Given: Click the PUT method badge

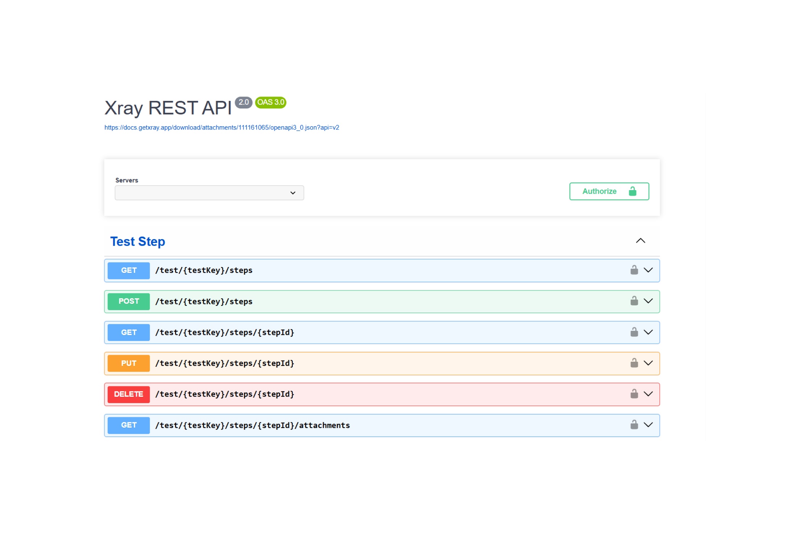Looking at the screenshot, I should tap(129, 363).
